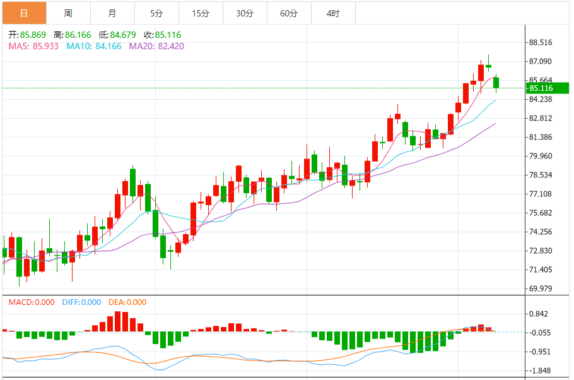The height and width of the screenshot is (380, 574).
Task: Click the 0.842 MACD axis label
Action: [x=539, y=314]
